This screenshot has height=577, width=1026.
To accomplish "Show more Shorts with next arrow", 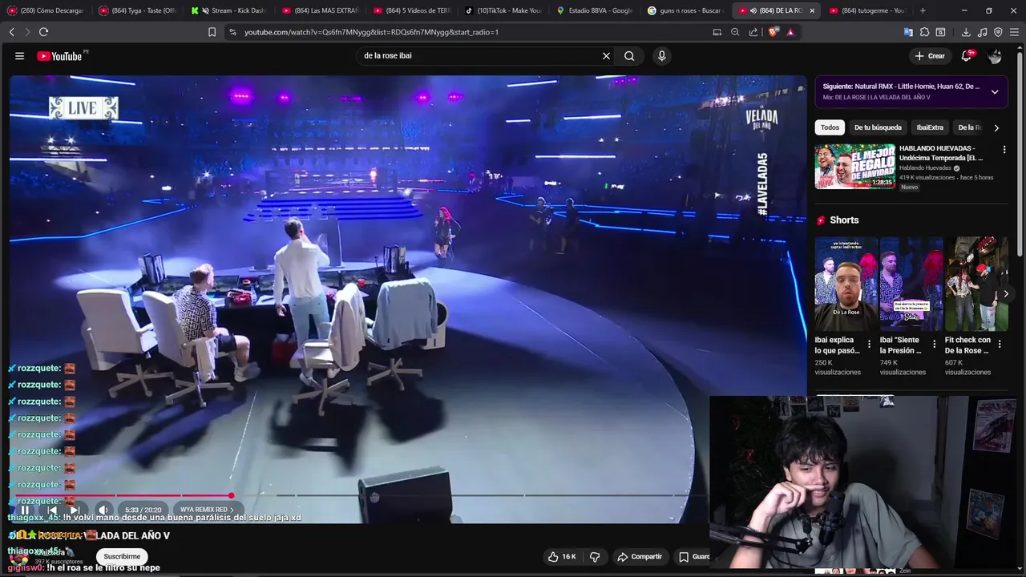I will 1006,294.
